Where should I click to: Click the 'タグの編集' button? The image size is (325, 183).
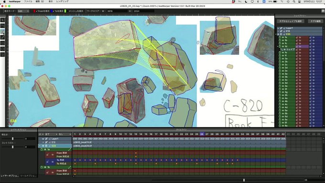click(x=315, y=21)
